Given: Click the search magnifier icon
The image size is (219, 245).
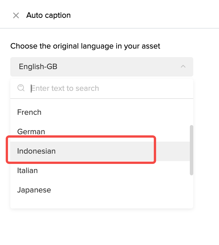Looking at the screenshot, I should pos(21,88).
